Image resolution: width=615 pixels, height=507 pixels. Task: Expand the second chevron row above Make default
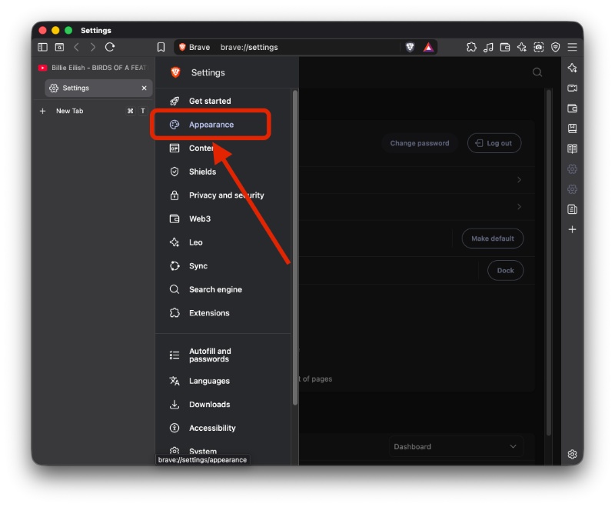tap(519, 206)
